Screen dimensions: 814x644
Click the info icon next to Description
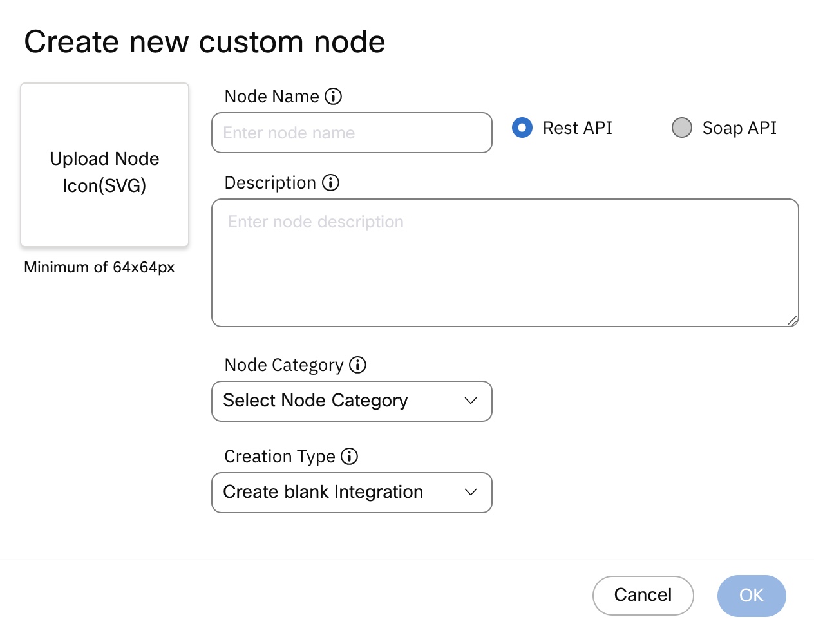click(x=330, y=183)
